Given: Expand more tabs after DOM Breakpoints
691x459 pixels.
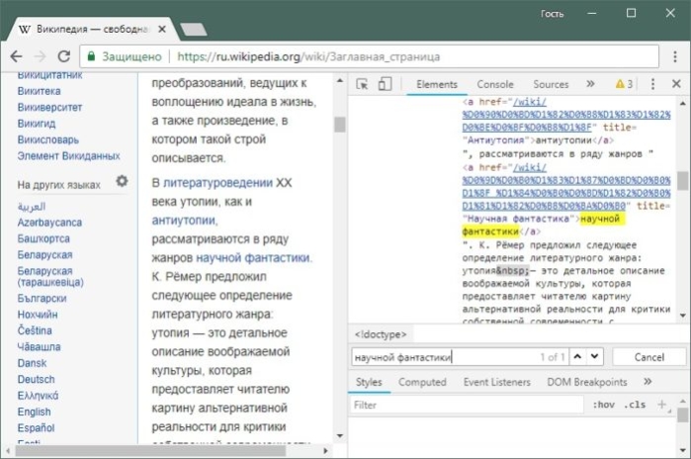Looking at the screenshot, I should (x=648, y=382).
